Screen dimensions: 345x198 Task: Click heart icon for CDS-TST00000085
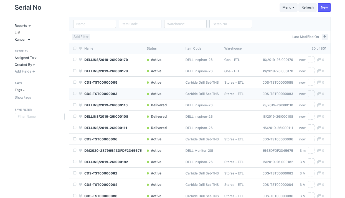tap(80, 83)
